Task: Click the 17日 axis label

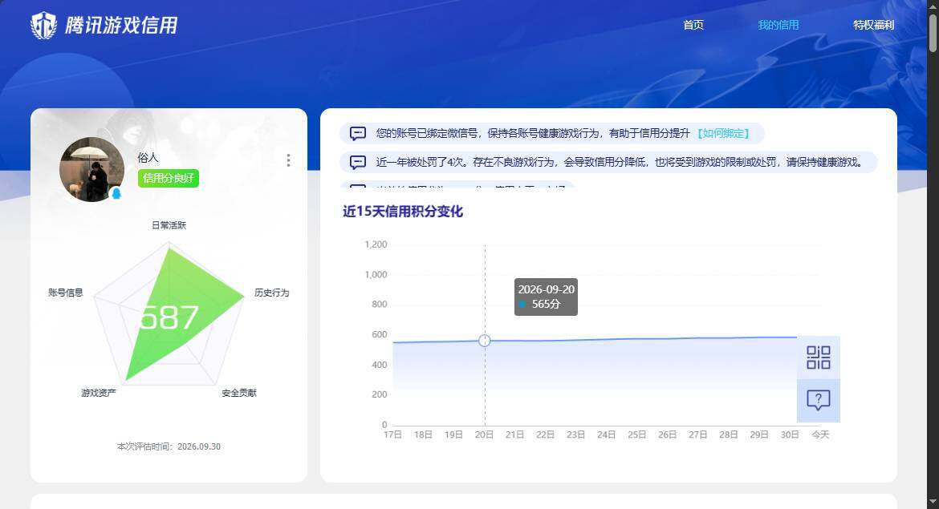Action: pos(392,434)
